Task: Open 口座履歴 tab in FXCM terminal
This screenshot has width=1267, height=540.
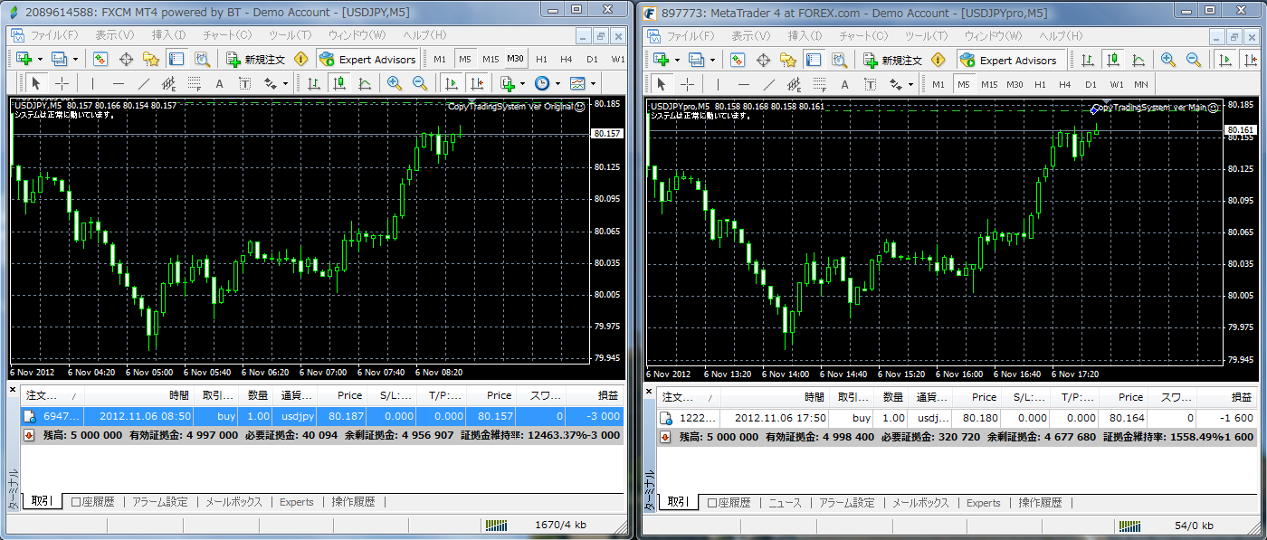Action: [x=93, y=502]
